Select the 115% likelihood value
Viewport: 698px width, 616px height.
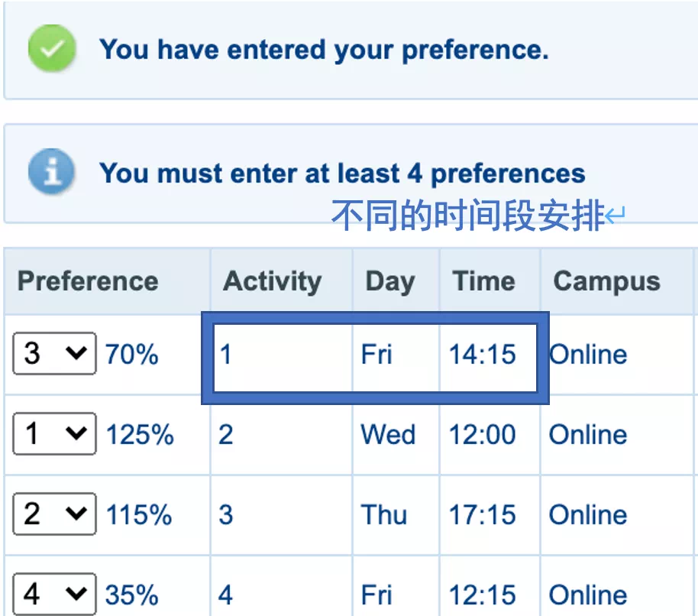click(141, 514)
